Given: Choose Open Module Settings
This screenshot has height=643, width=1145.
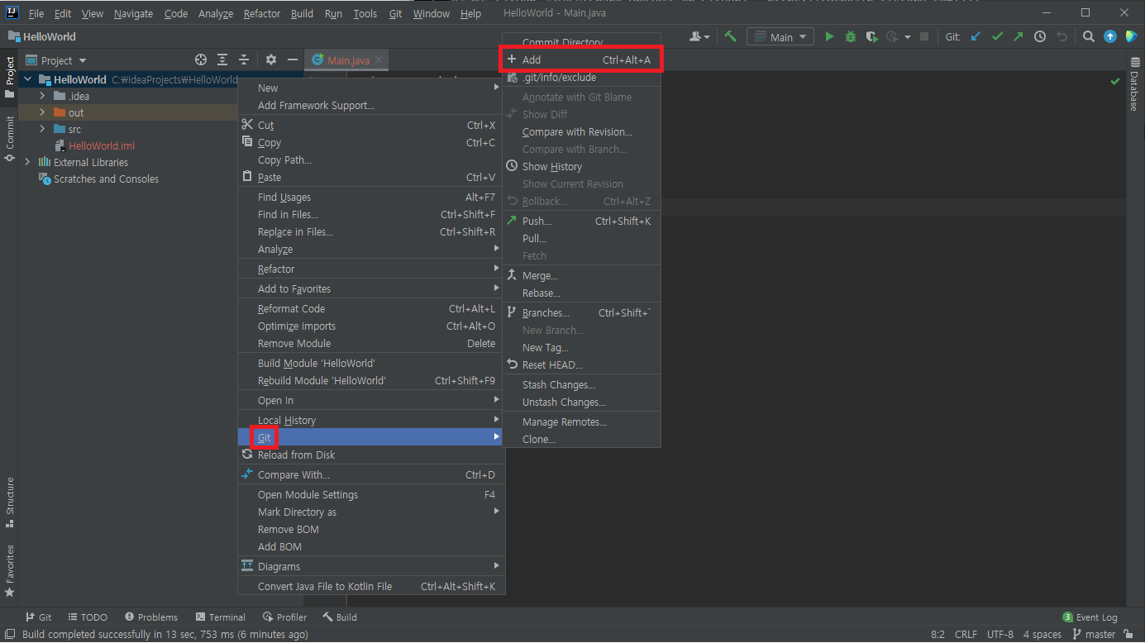Looking at the screenshot, I should point(370,494).
